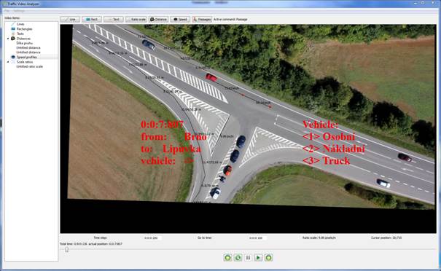
Task: Step backward with the first green playback button
Action: 228,257
